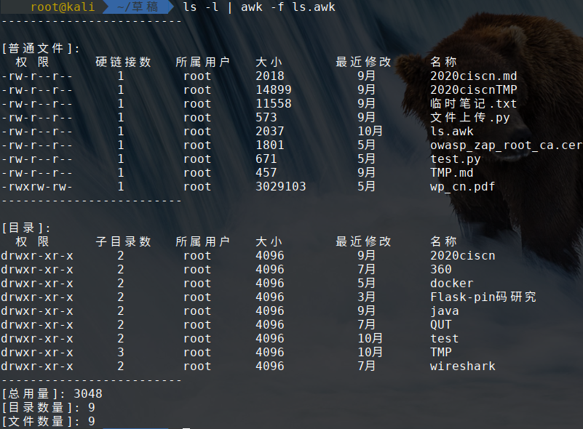This screenshot has width=583, height=429.
Task: Click the owasp_zap_root_ca.cer file name
Action: point(505,145)
